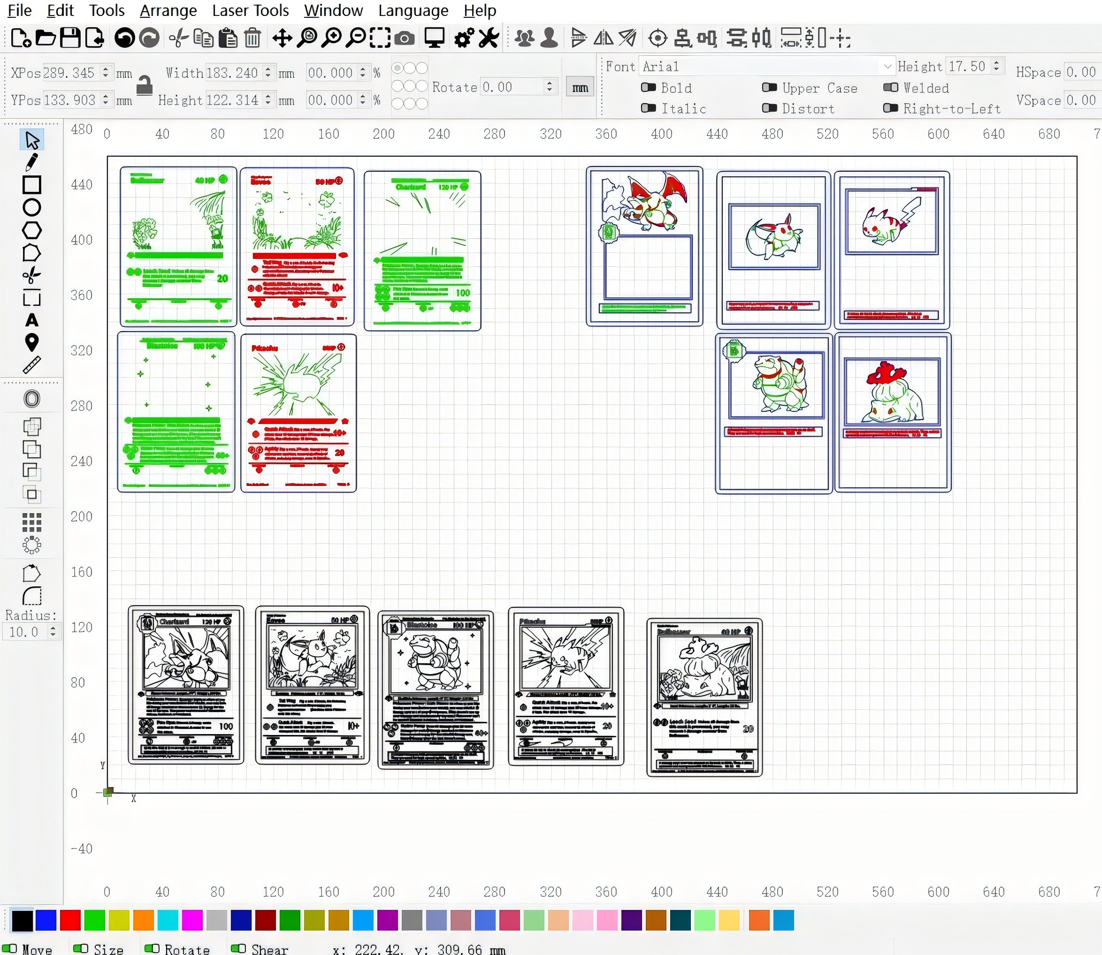The image size is (1102, 955).
Task: Click the Redo icon
Action: pyautogui.click(x=149, y=38)
